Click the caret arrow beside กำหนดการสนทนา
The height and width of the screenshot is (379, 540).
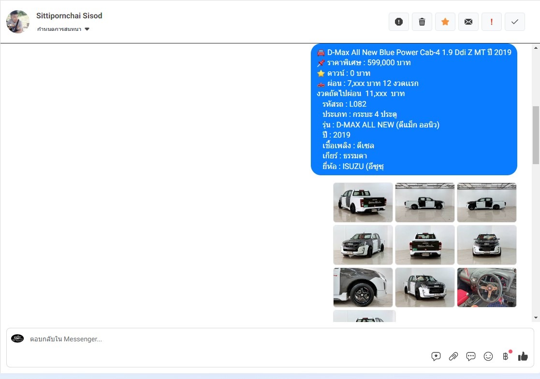87,29
